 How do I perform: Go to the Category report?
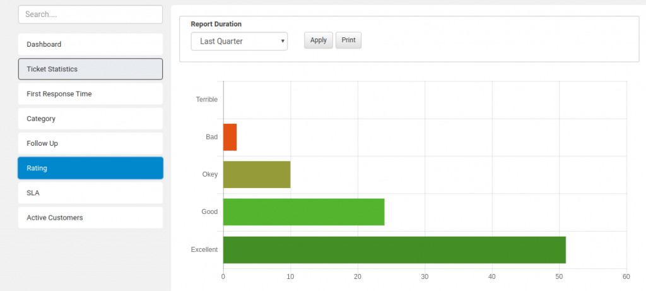click(90, 119)
